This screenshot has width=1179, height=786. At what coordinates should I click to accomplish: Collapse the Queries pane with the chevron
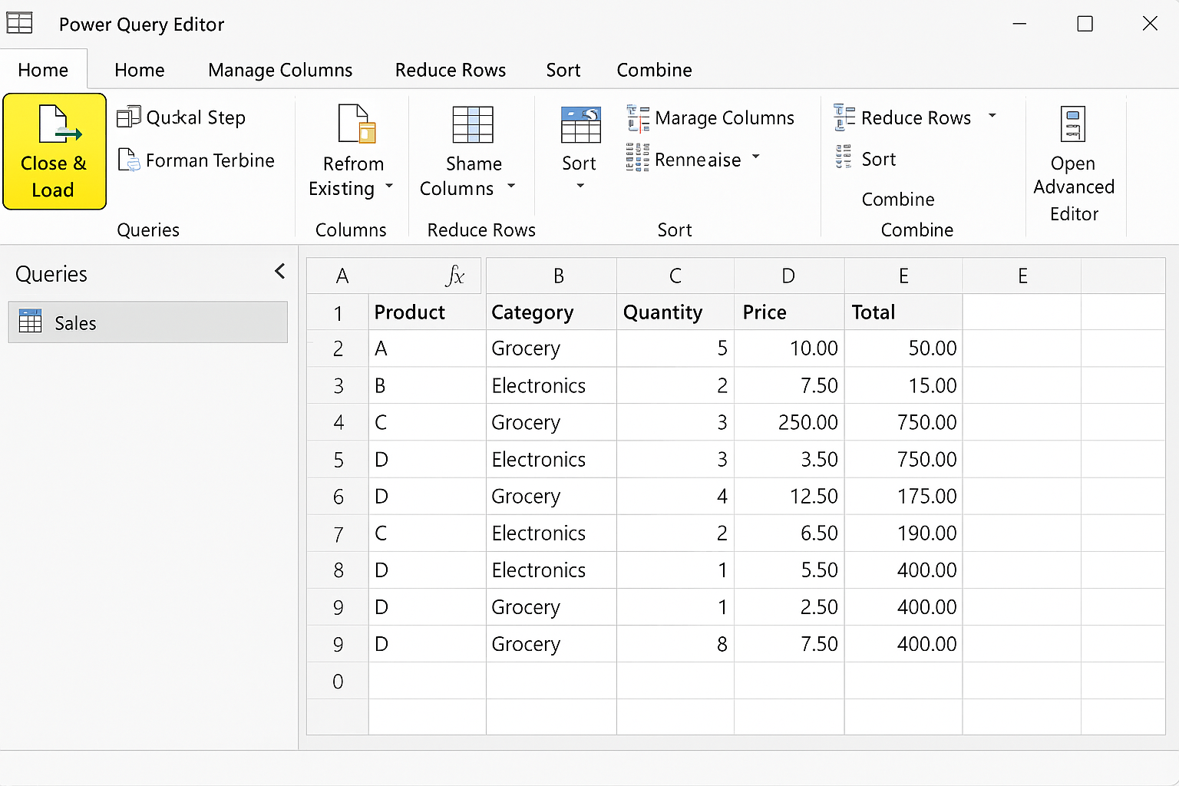280,271
